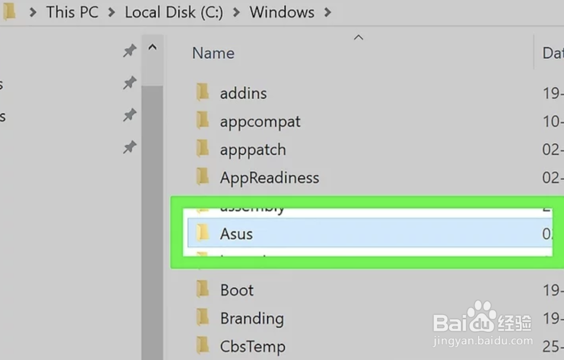Click the Boot folder icon
Screen dimensions: 564x360
[x=202, y=290]
